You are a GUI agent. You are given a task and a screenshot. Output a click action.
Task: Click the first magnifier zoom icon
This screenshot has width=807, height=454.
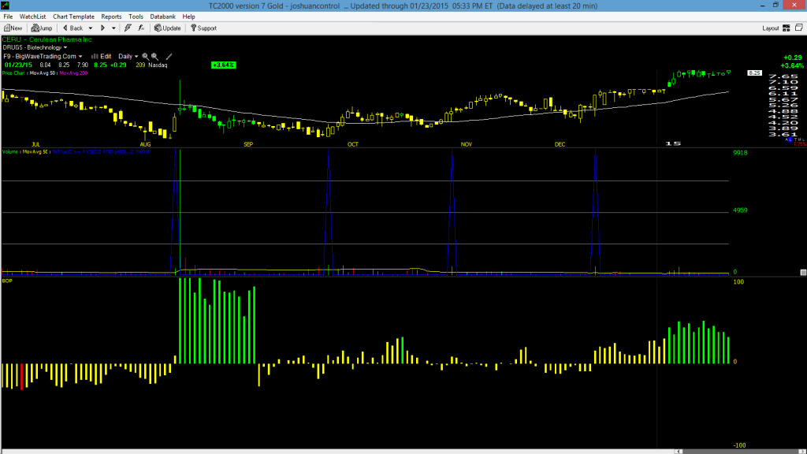tap(146, 57)
